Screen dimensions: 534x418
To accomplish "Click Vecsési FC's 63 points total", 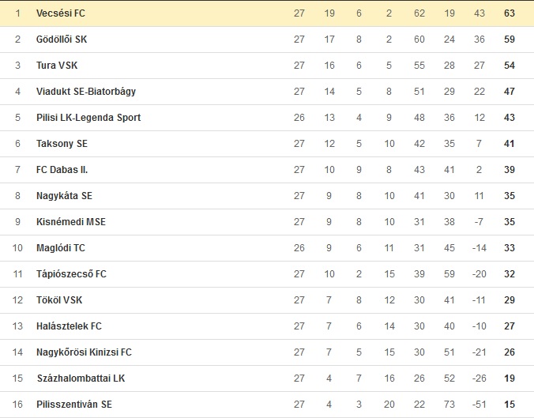I will click(509, 13).
